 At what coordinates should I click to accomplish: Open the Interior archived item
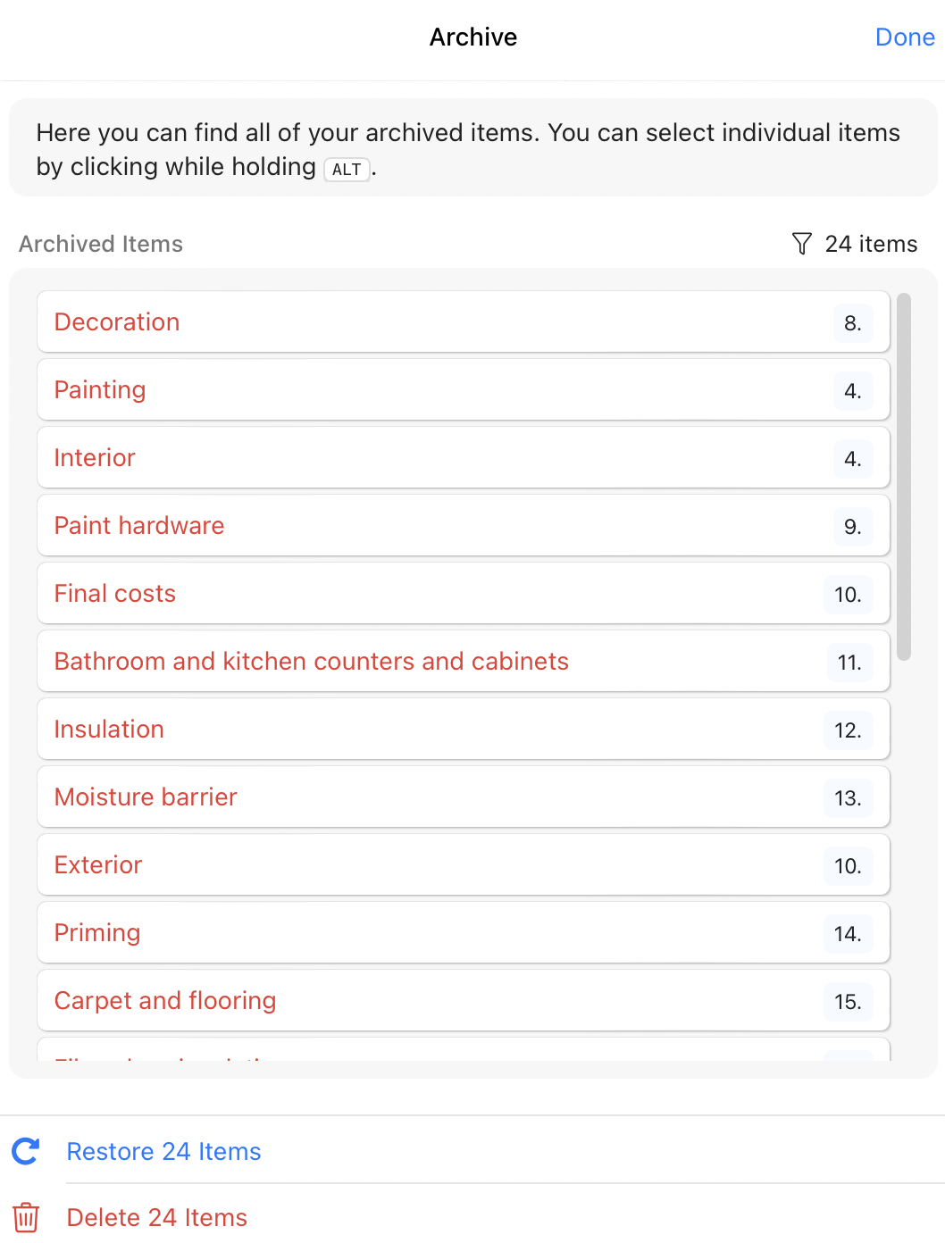pos(95,458)
